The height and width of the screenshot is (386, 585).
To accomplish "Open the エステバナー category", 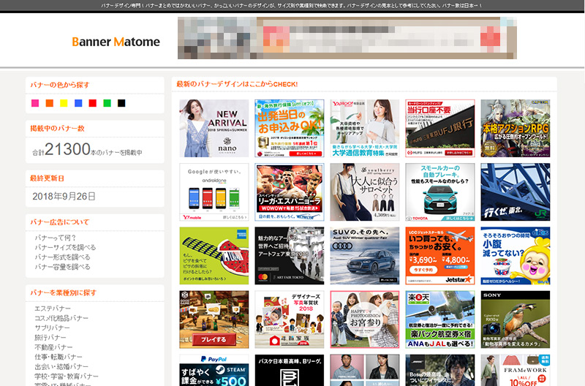I will (x=53, y=309).
